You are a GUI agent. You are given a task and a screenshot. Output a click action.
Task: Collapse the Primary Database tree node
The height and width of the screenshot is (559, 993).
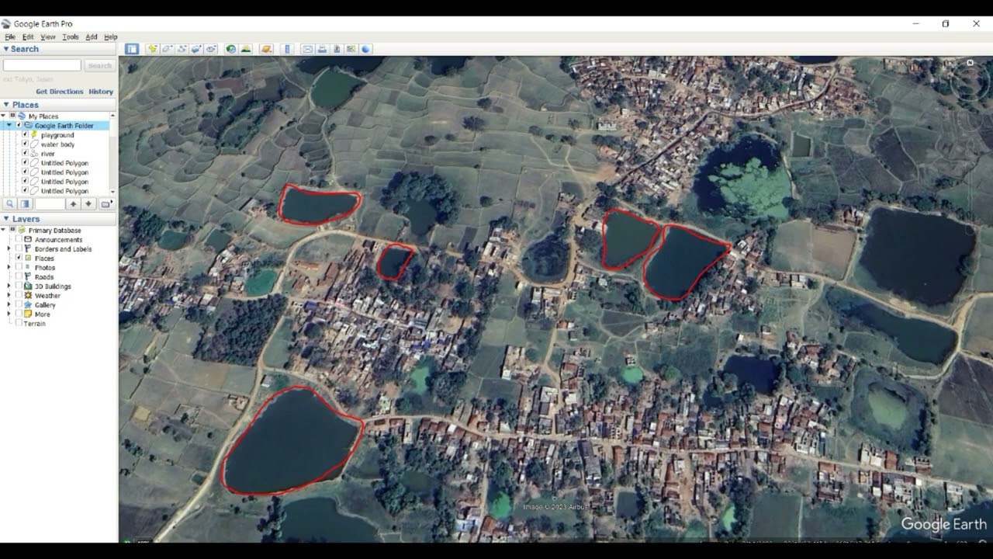[3, 230]
